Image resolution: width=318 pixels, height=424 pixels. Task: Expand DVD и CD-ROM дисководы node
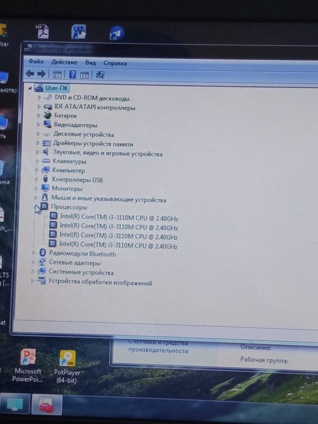(x=39, y=97)
